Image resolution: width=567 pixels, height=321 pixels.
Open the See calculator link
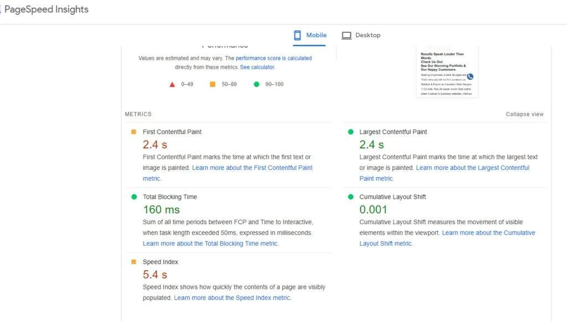pyautogui.click(x=257, y=66)
